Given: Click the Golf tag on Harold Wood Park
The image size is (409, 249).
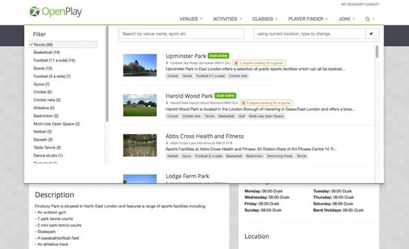Looking at the screenshot, I should 241,116.
